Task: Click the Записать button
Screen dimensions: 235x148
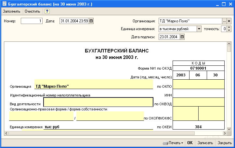Action: (x=205, y=143)
